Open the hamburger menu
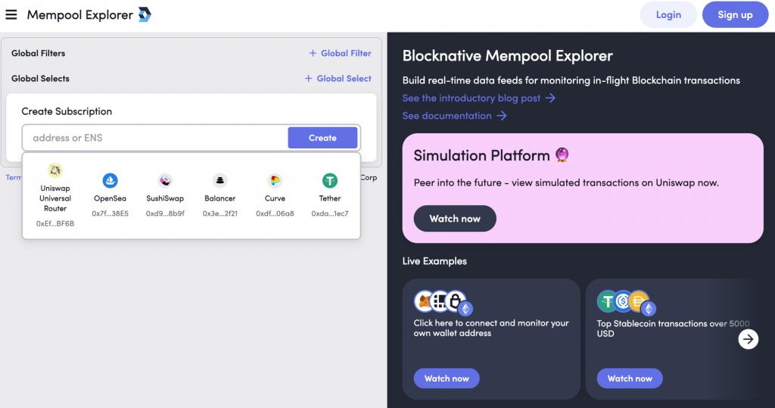 [x=11, y=15]
